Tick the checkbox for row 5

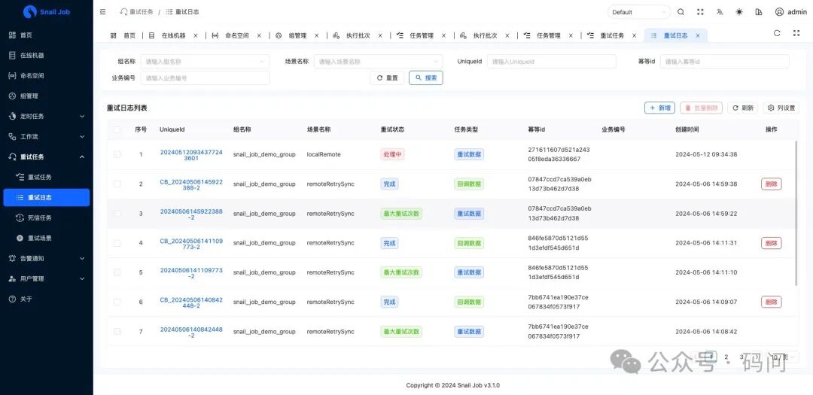pyautogui.click(x=117, y=272)
